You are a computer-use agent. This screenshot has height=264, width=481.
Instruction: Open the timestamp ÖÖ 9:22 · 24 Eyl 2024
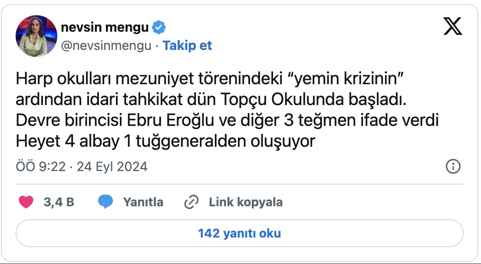[x=82, y=167]
